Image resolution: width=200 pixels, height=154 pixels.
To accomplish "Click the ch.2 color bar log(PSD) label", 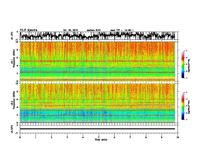I will tap(189, 107).
